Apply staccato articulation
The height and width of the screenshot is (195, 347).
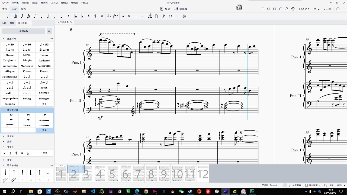click(143, 16)
